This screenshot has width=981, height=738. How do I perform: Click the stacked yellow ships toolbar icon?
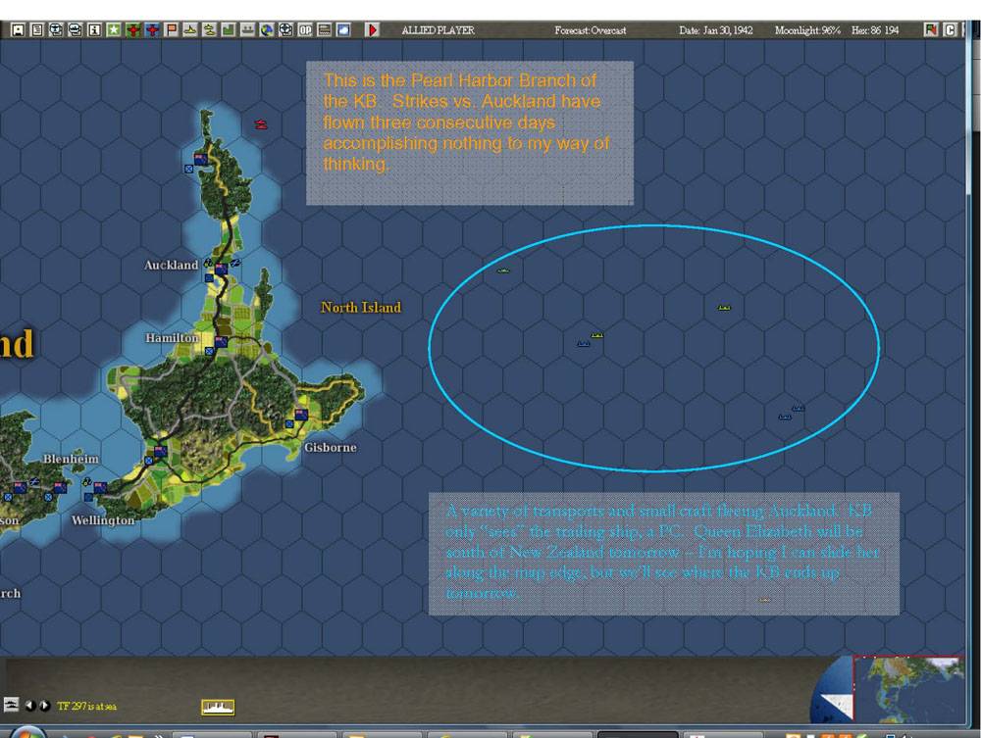pos(210,30)
